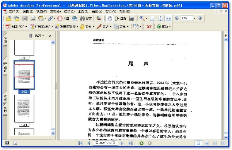Click the Save disk icon
The width and height of the screenshot is (232, 150).
point(25,18)
